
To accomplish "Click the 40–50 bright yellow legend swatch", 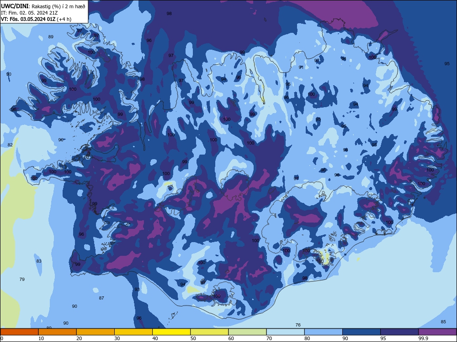I will 171,332.
